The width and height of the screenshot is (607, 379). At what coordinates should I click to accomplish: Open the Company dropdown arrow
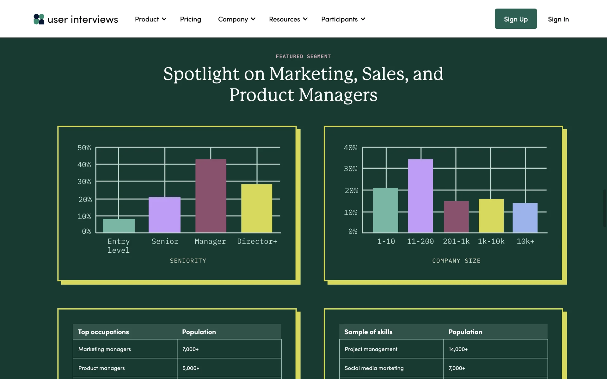point(253,19)
